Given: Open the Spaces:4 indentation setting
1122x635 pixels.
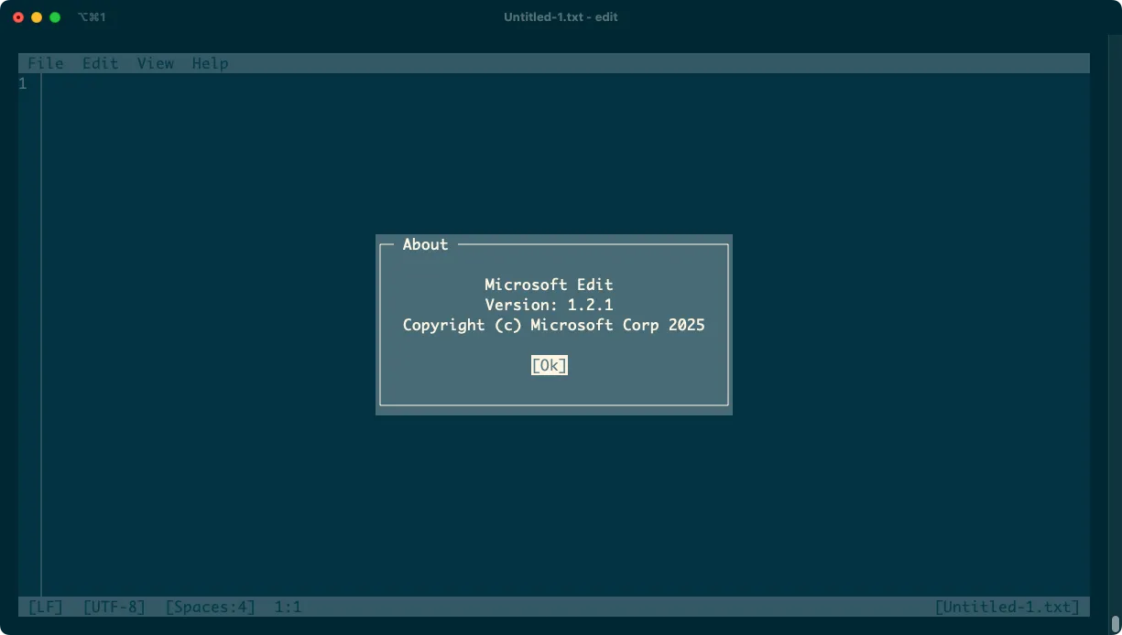Looking at the screenshot, I should (211, 607).
